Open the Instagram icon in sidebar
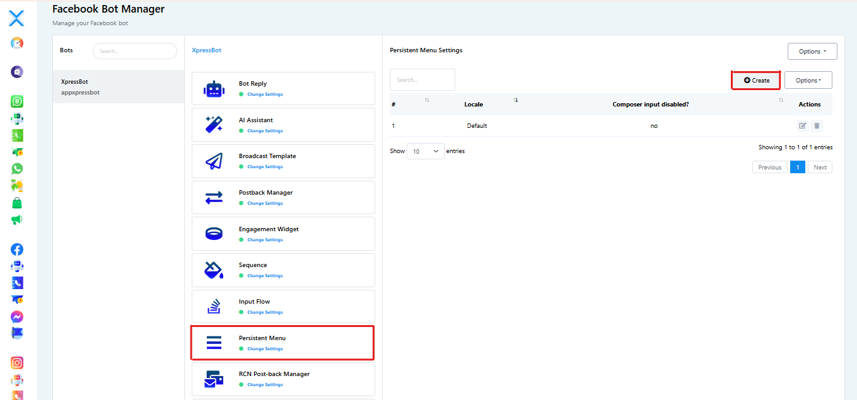The height and width of the screenshot is (400, 857). point(17,363)
